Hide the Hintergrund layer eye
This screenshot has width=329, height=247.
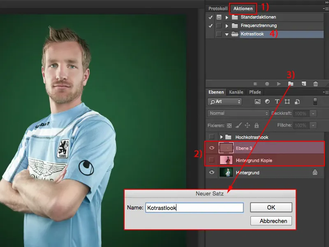[x=212, y=172]
